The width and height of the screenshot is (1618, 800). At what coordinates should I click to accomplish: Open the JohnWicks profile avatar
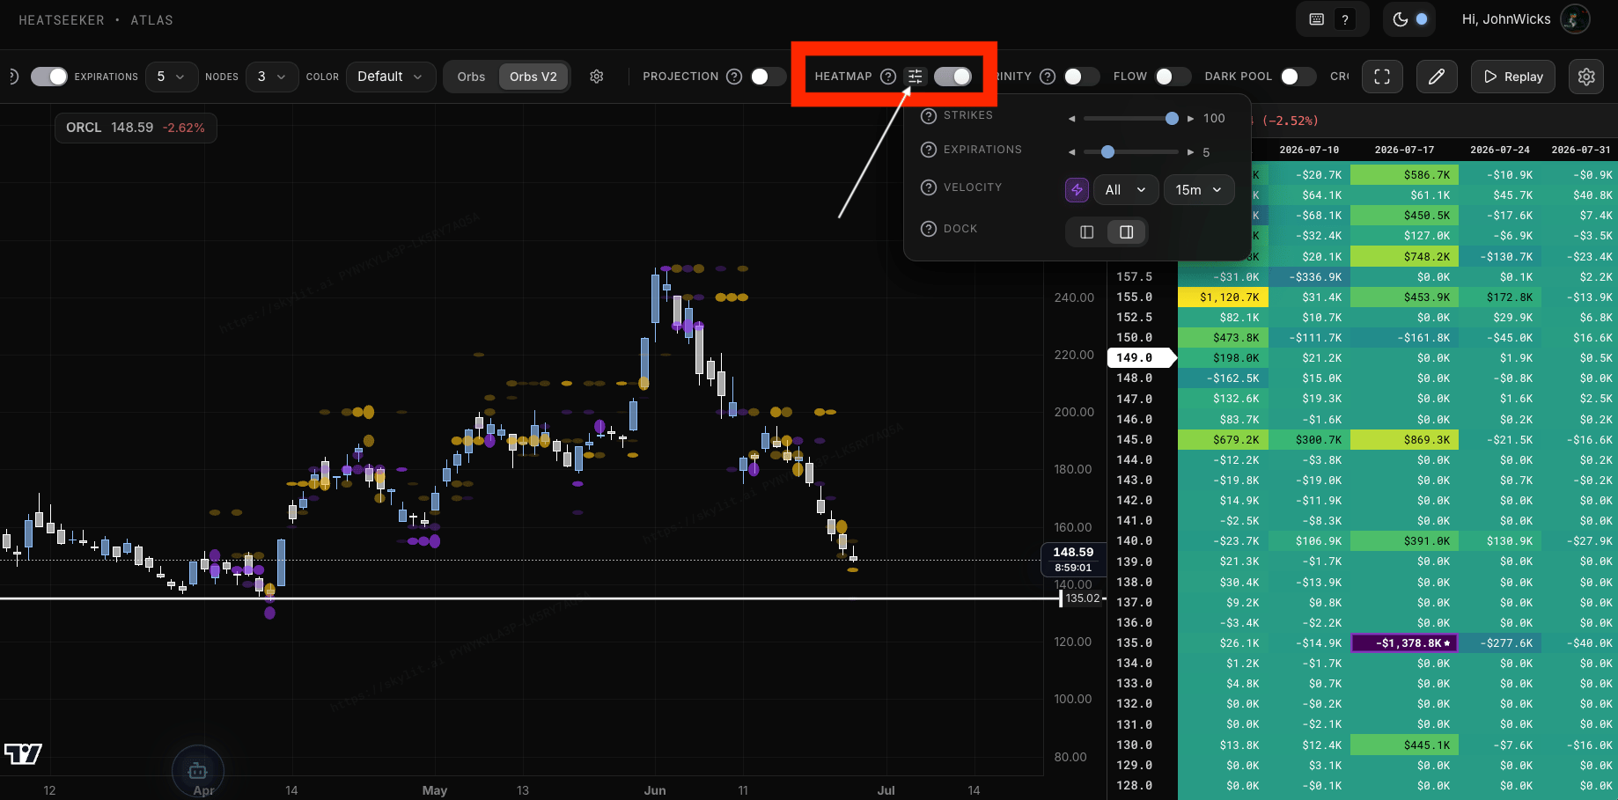coord(1575,19)
